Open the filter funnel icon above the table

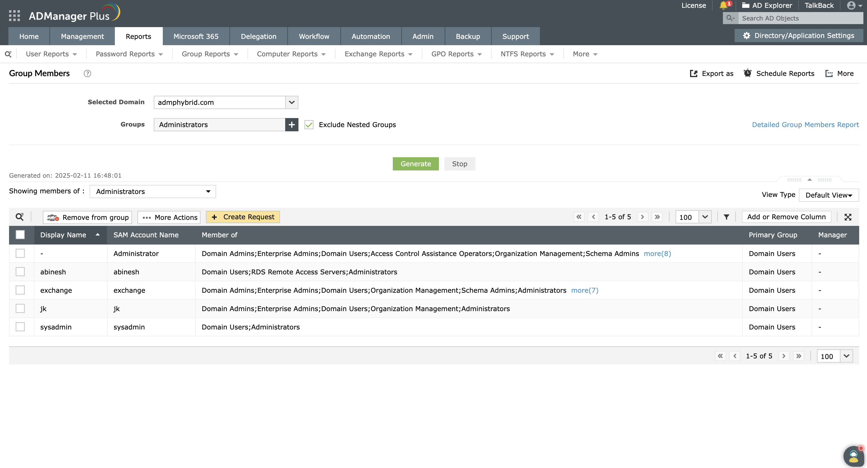(x=726, y=217)
